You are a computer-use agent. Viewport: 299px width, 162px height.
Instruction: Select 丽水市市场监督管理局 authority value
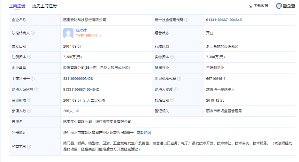[224, 111]
